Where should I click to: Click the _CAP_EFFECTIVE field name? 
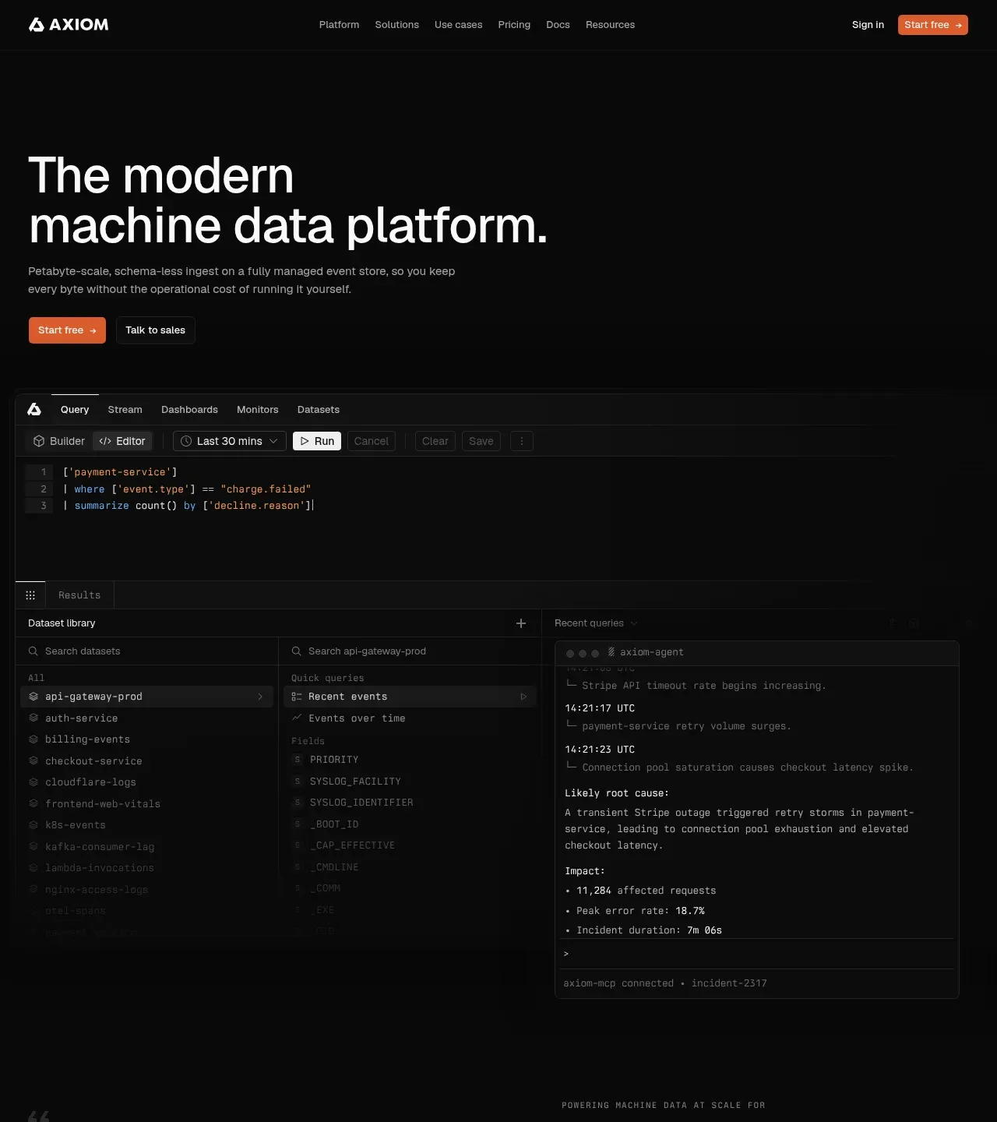point(352,845)
